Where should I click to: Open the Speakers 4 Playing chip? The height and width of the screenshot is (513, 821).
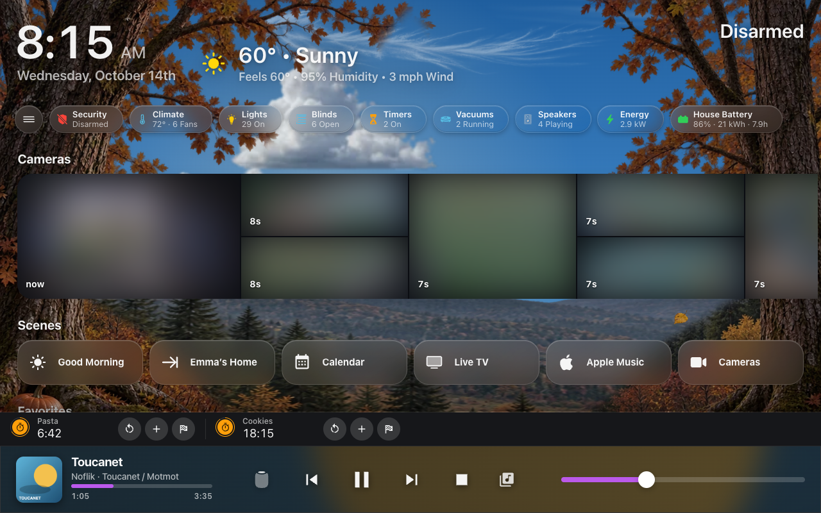coord(553,119)
